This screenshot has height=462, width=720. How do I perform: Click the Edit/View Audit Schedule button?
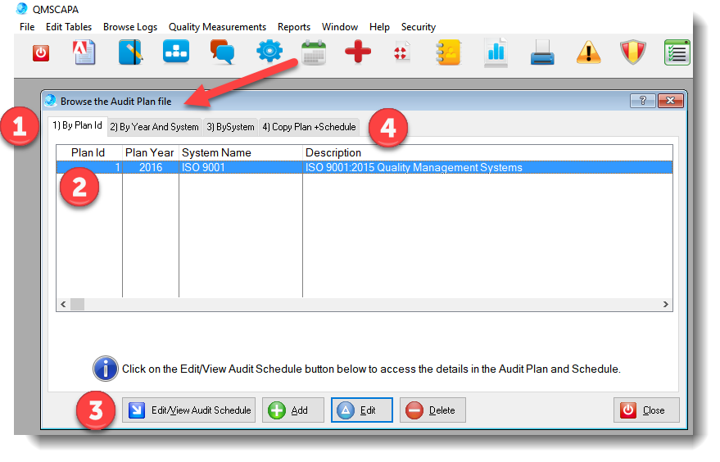(x=189, y=410)
